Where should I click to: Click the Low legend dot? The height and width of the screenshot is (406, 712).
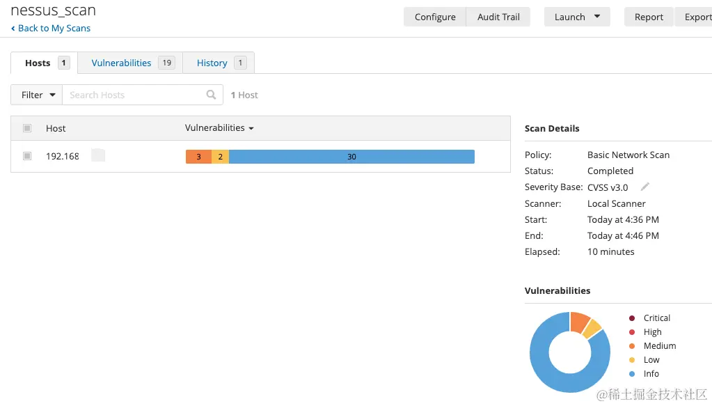click(632, 359)
